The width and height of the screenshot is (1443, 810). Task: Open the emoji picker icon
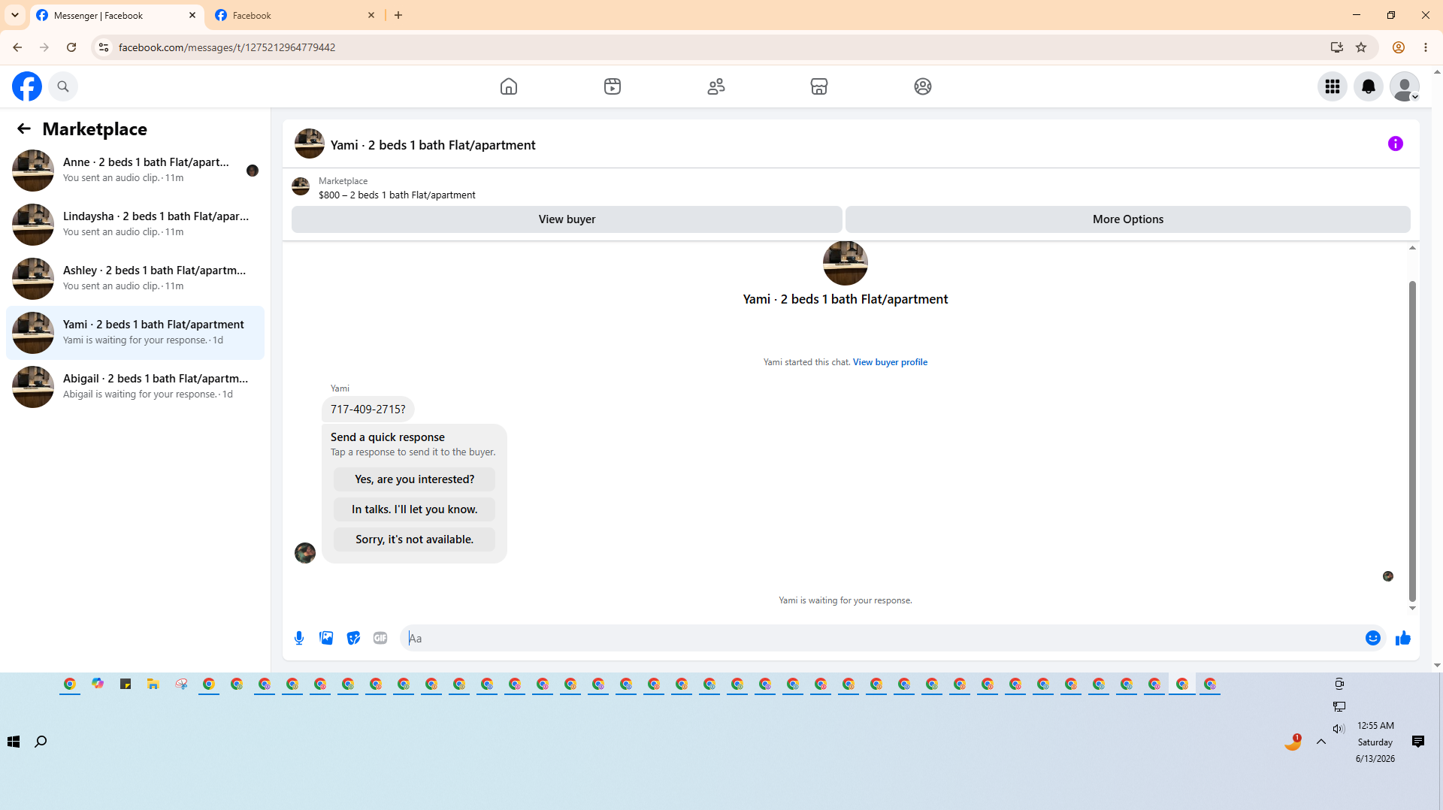[x=1373, y=638]
